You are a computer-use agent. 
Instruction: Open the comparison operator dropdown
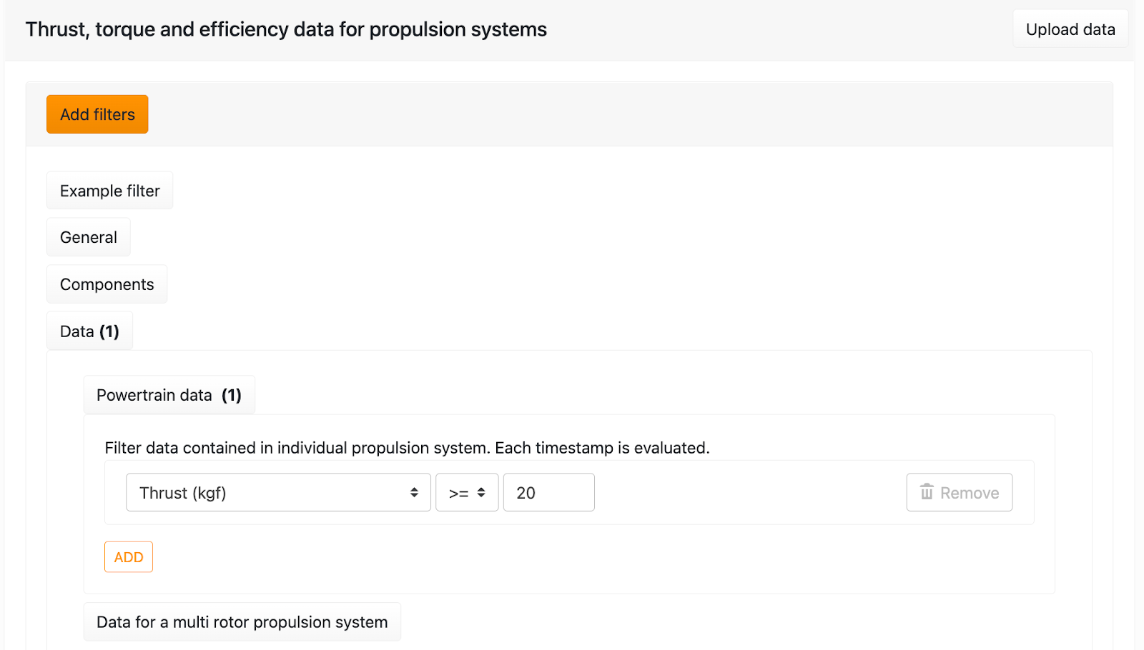[x=466, y=492]
